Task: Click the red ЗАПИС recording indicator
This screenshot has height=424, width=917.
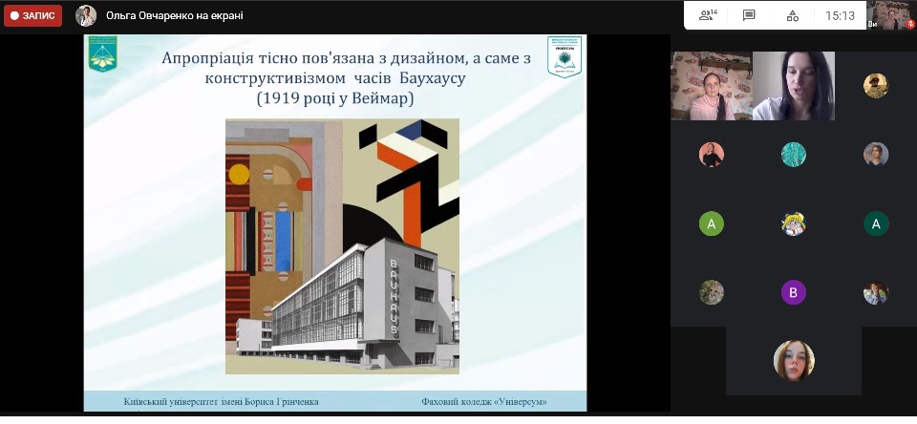Action: point(32,16)
